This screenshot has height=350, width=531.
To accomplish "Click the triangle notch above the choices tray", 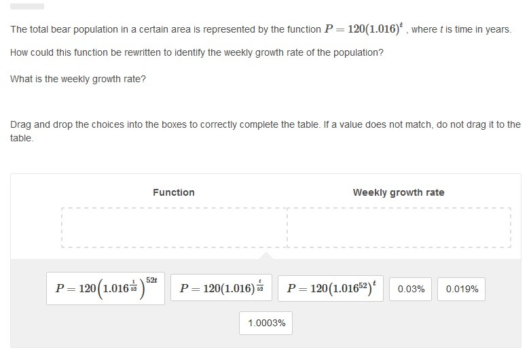I will [267, 256].
